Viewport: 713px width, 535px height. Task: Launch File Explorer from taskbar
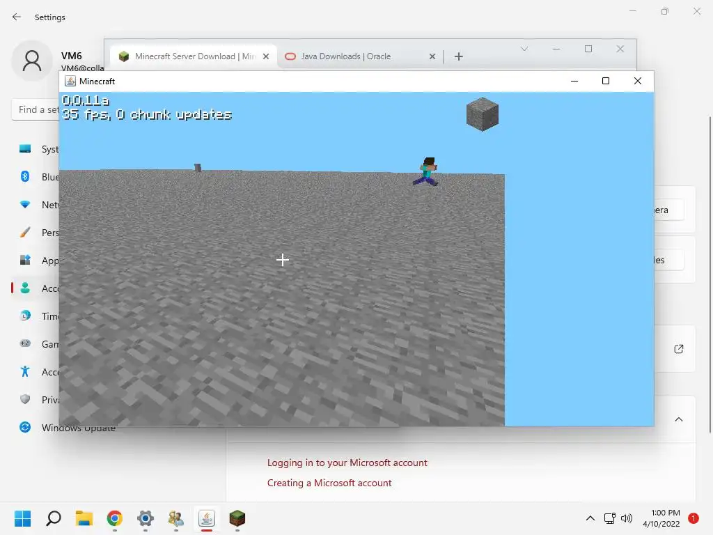click(x=84, y=518)
